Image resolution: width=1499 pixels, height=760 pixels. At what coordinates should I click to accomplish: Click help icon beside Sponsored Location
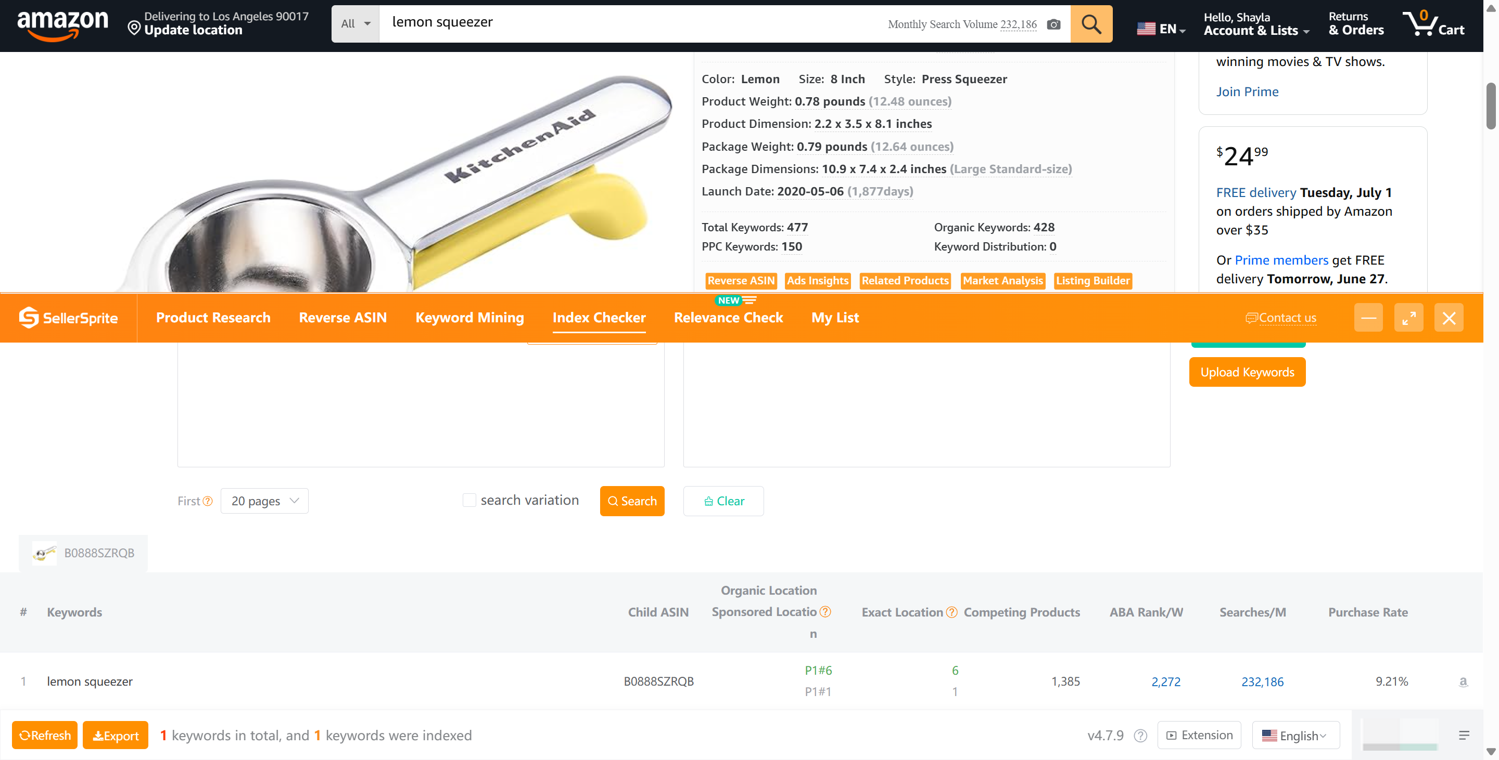tap(825, 611)
